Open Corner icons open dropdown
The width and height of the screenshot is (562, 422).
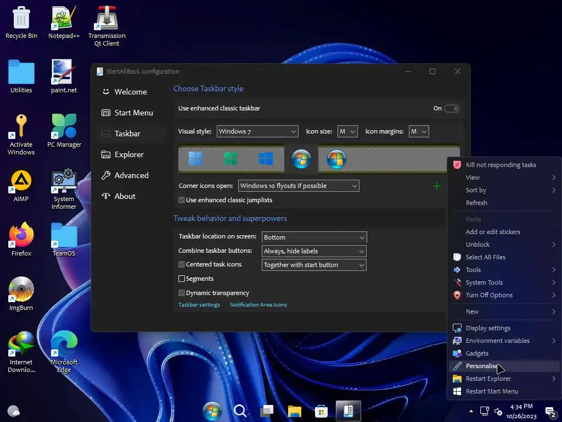tap(299, 186)
